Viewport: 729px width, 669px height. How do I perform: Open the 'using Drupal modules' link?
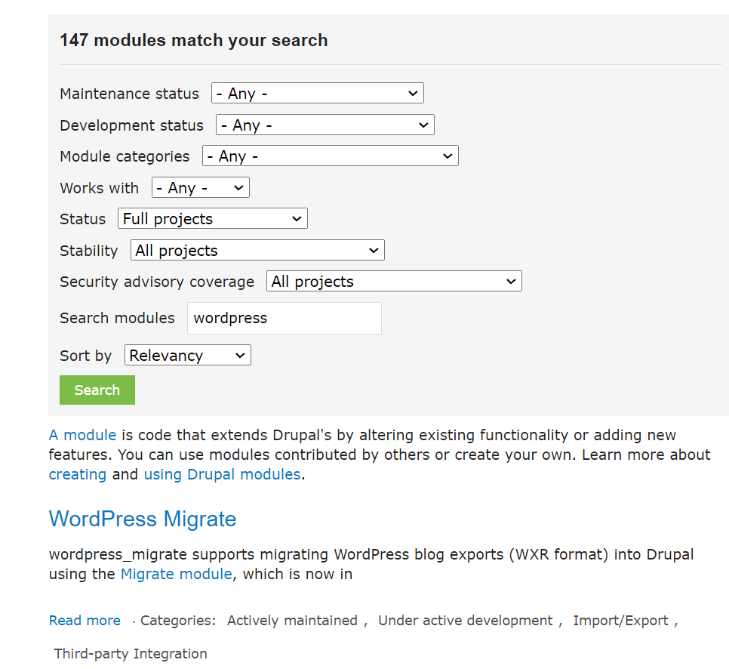pyautogui.click(x=222, y=474)
